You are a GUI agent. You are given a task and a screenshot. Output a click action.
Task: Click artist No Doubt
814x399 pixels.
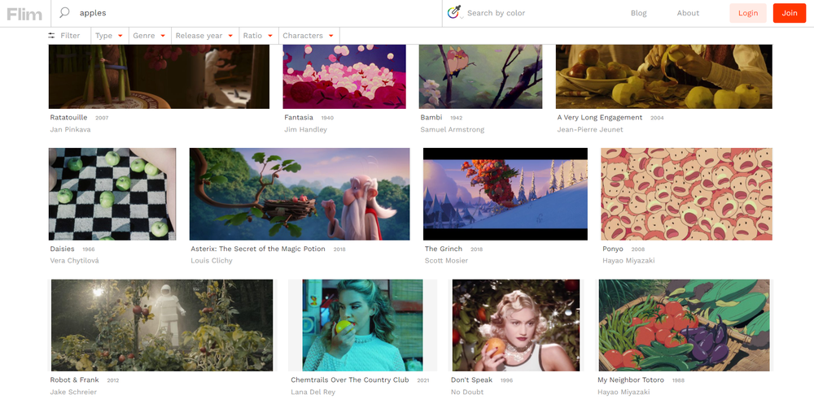click(x=466, y=392)
